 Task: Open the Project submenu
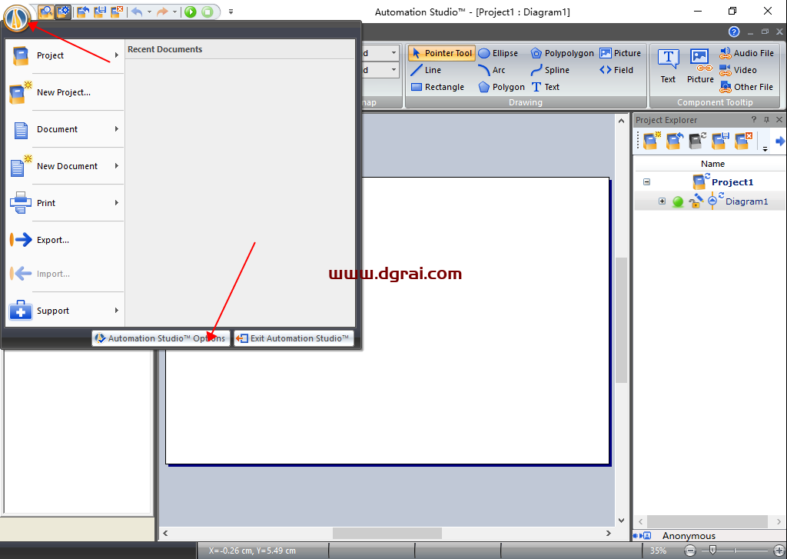tap(65, 55)
